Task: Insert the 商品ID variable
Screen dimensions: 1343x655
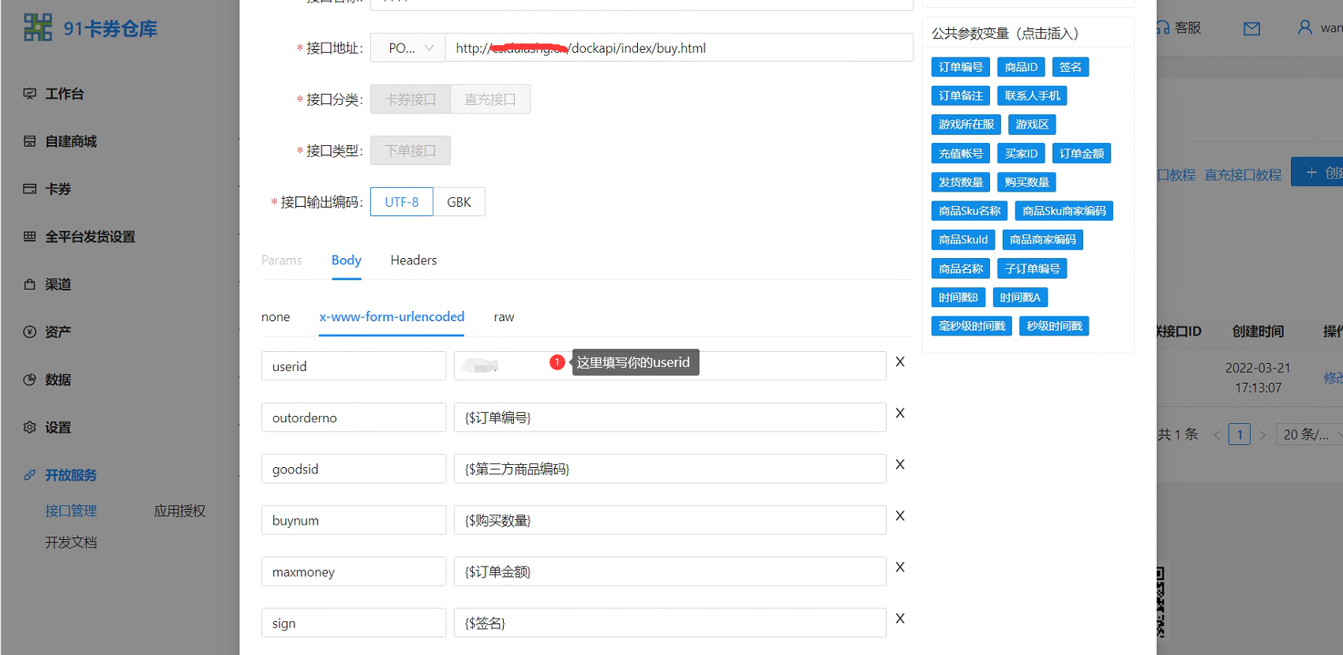Action: [1021, 67]
